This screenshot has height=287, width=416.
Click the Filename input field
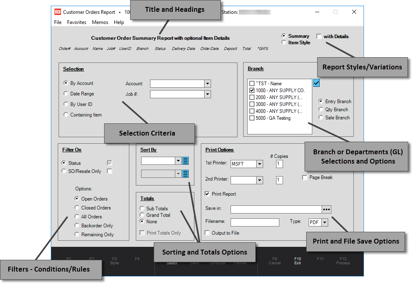(255, 222)
